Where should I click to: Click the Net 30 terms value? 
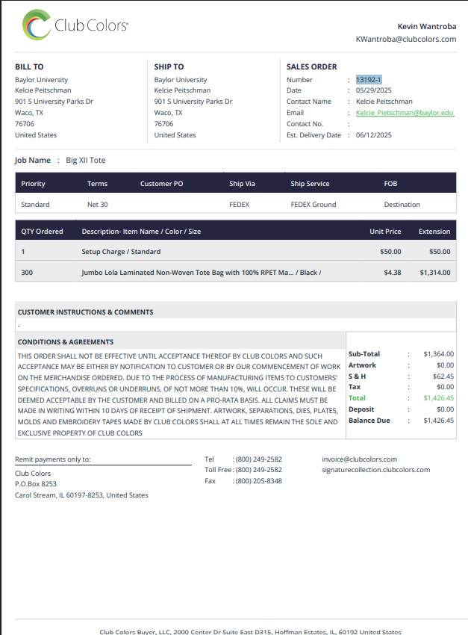(98, 205)
